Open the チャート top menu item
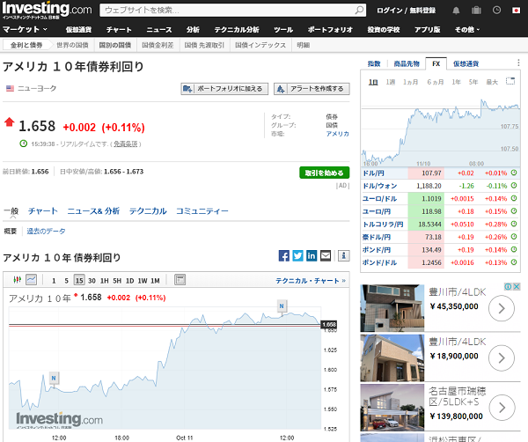 [x=119, y=30]
